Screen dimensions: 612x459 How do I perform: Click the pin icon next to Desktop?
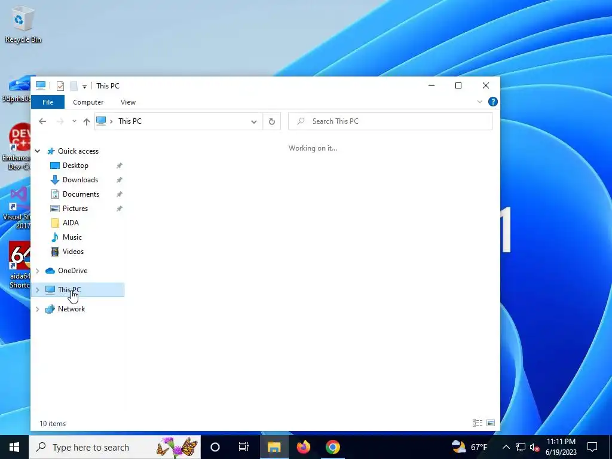point(120,166)
